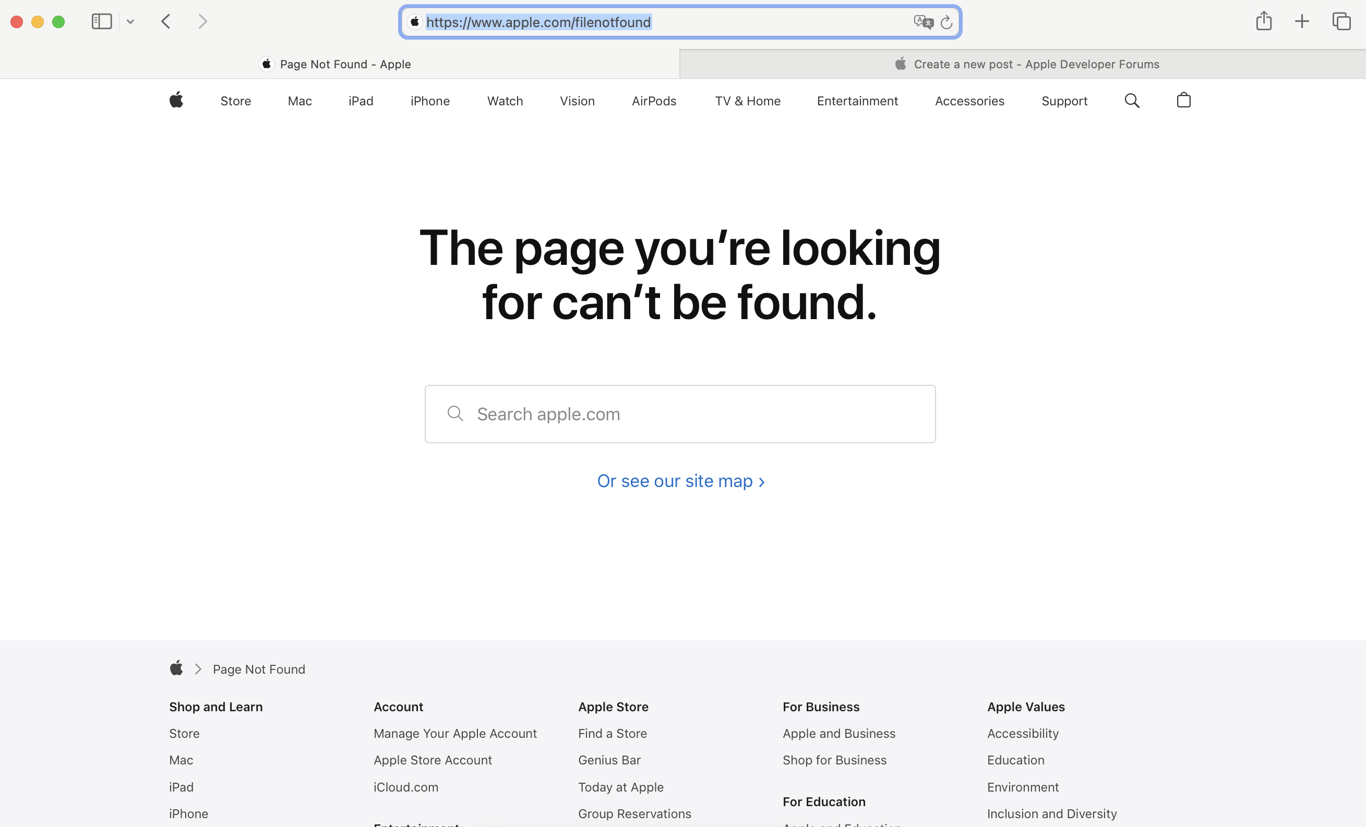Viewport: 1366px width, 827px height.
Task: Open Shop for Business link
Action: [x=834, y=760]
